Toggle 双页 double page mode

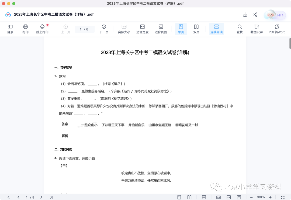point(196,29)
